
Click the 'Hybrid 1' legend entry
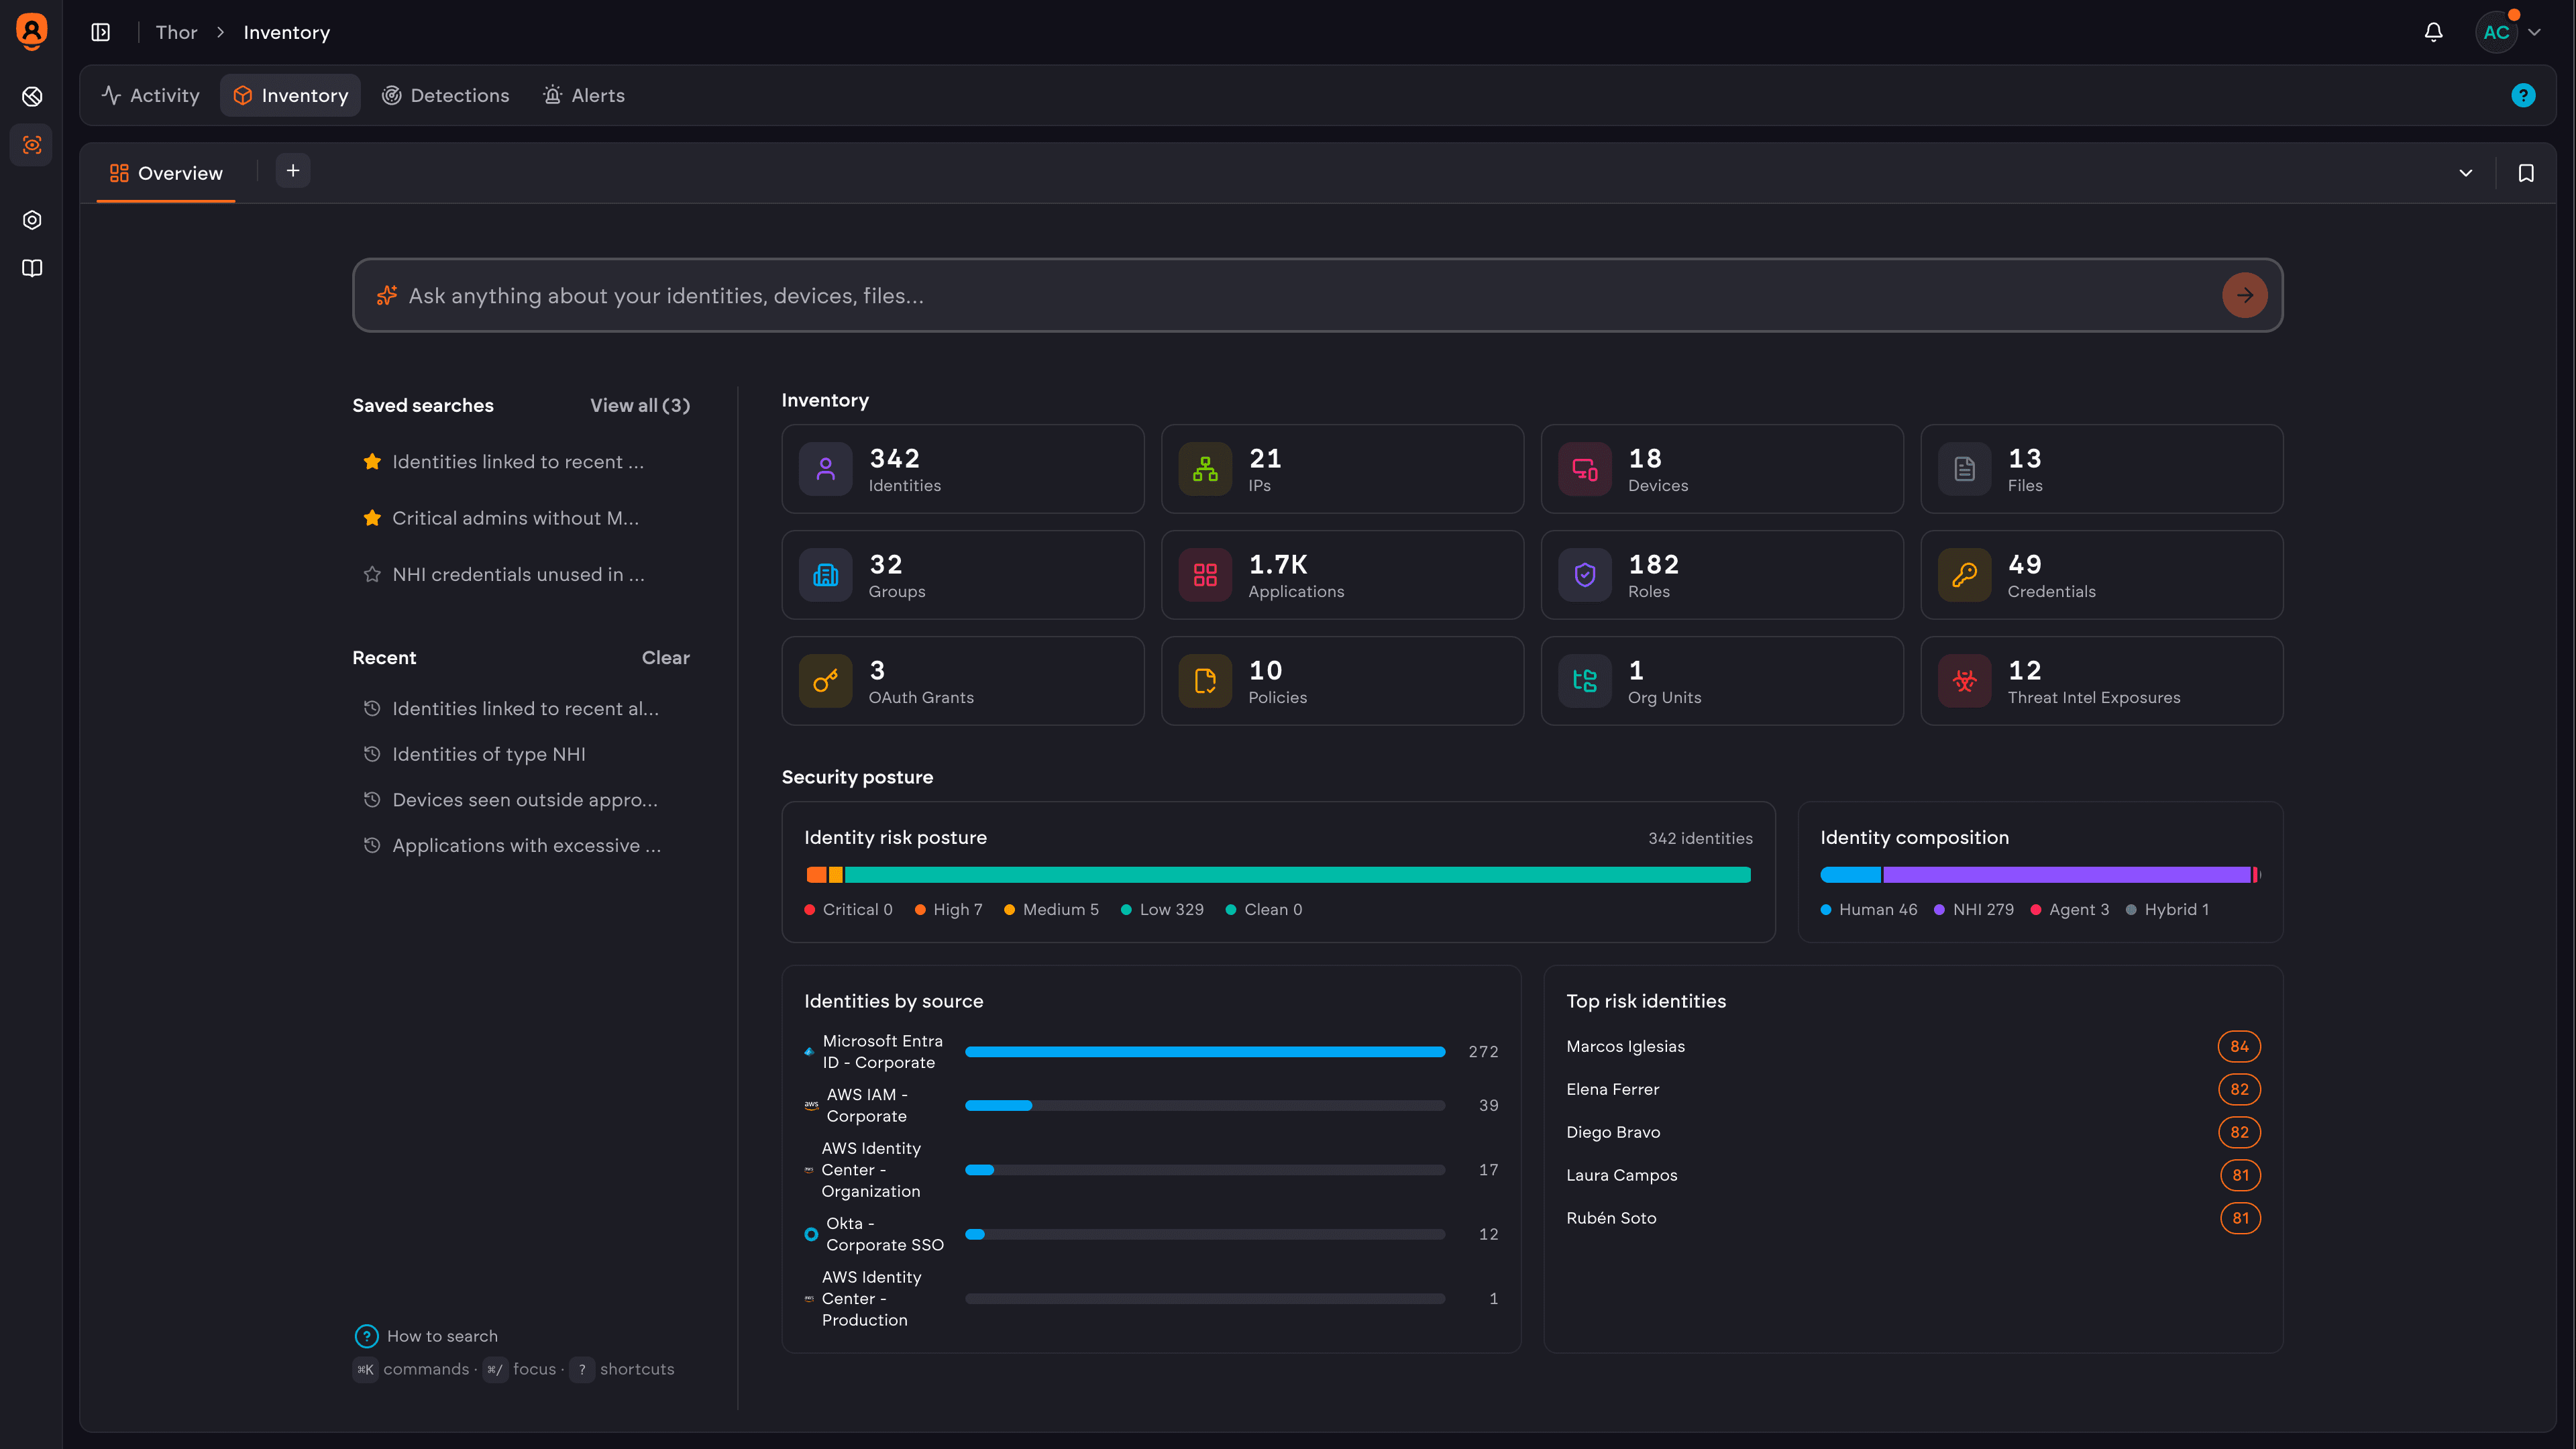(2167, 910)
